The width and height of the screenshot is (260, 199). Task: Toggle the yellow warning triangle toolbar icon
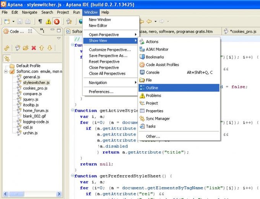49,21
